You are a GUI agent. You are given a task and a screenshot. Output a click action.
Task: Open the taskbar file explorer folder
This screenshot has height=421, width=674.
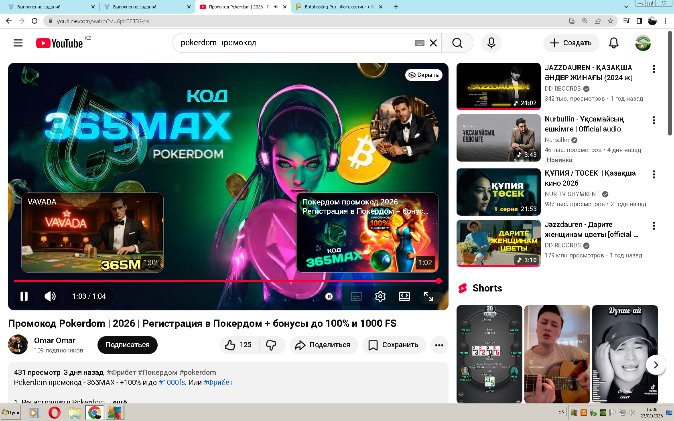pos(75,413)
